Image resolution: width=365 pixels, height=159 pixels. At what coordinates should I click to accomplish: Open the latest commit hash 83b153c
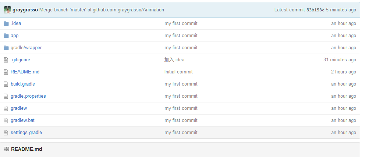point(315,10)
